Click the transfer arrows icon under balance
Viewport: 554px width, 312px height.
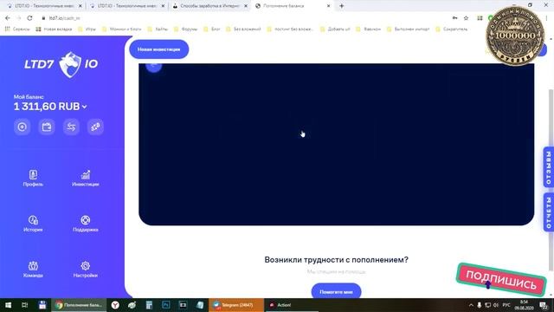point(71,127)
